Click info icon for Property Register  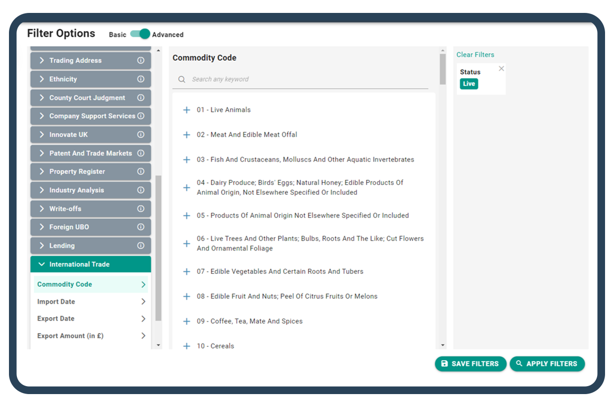(x=140, y=171)
